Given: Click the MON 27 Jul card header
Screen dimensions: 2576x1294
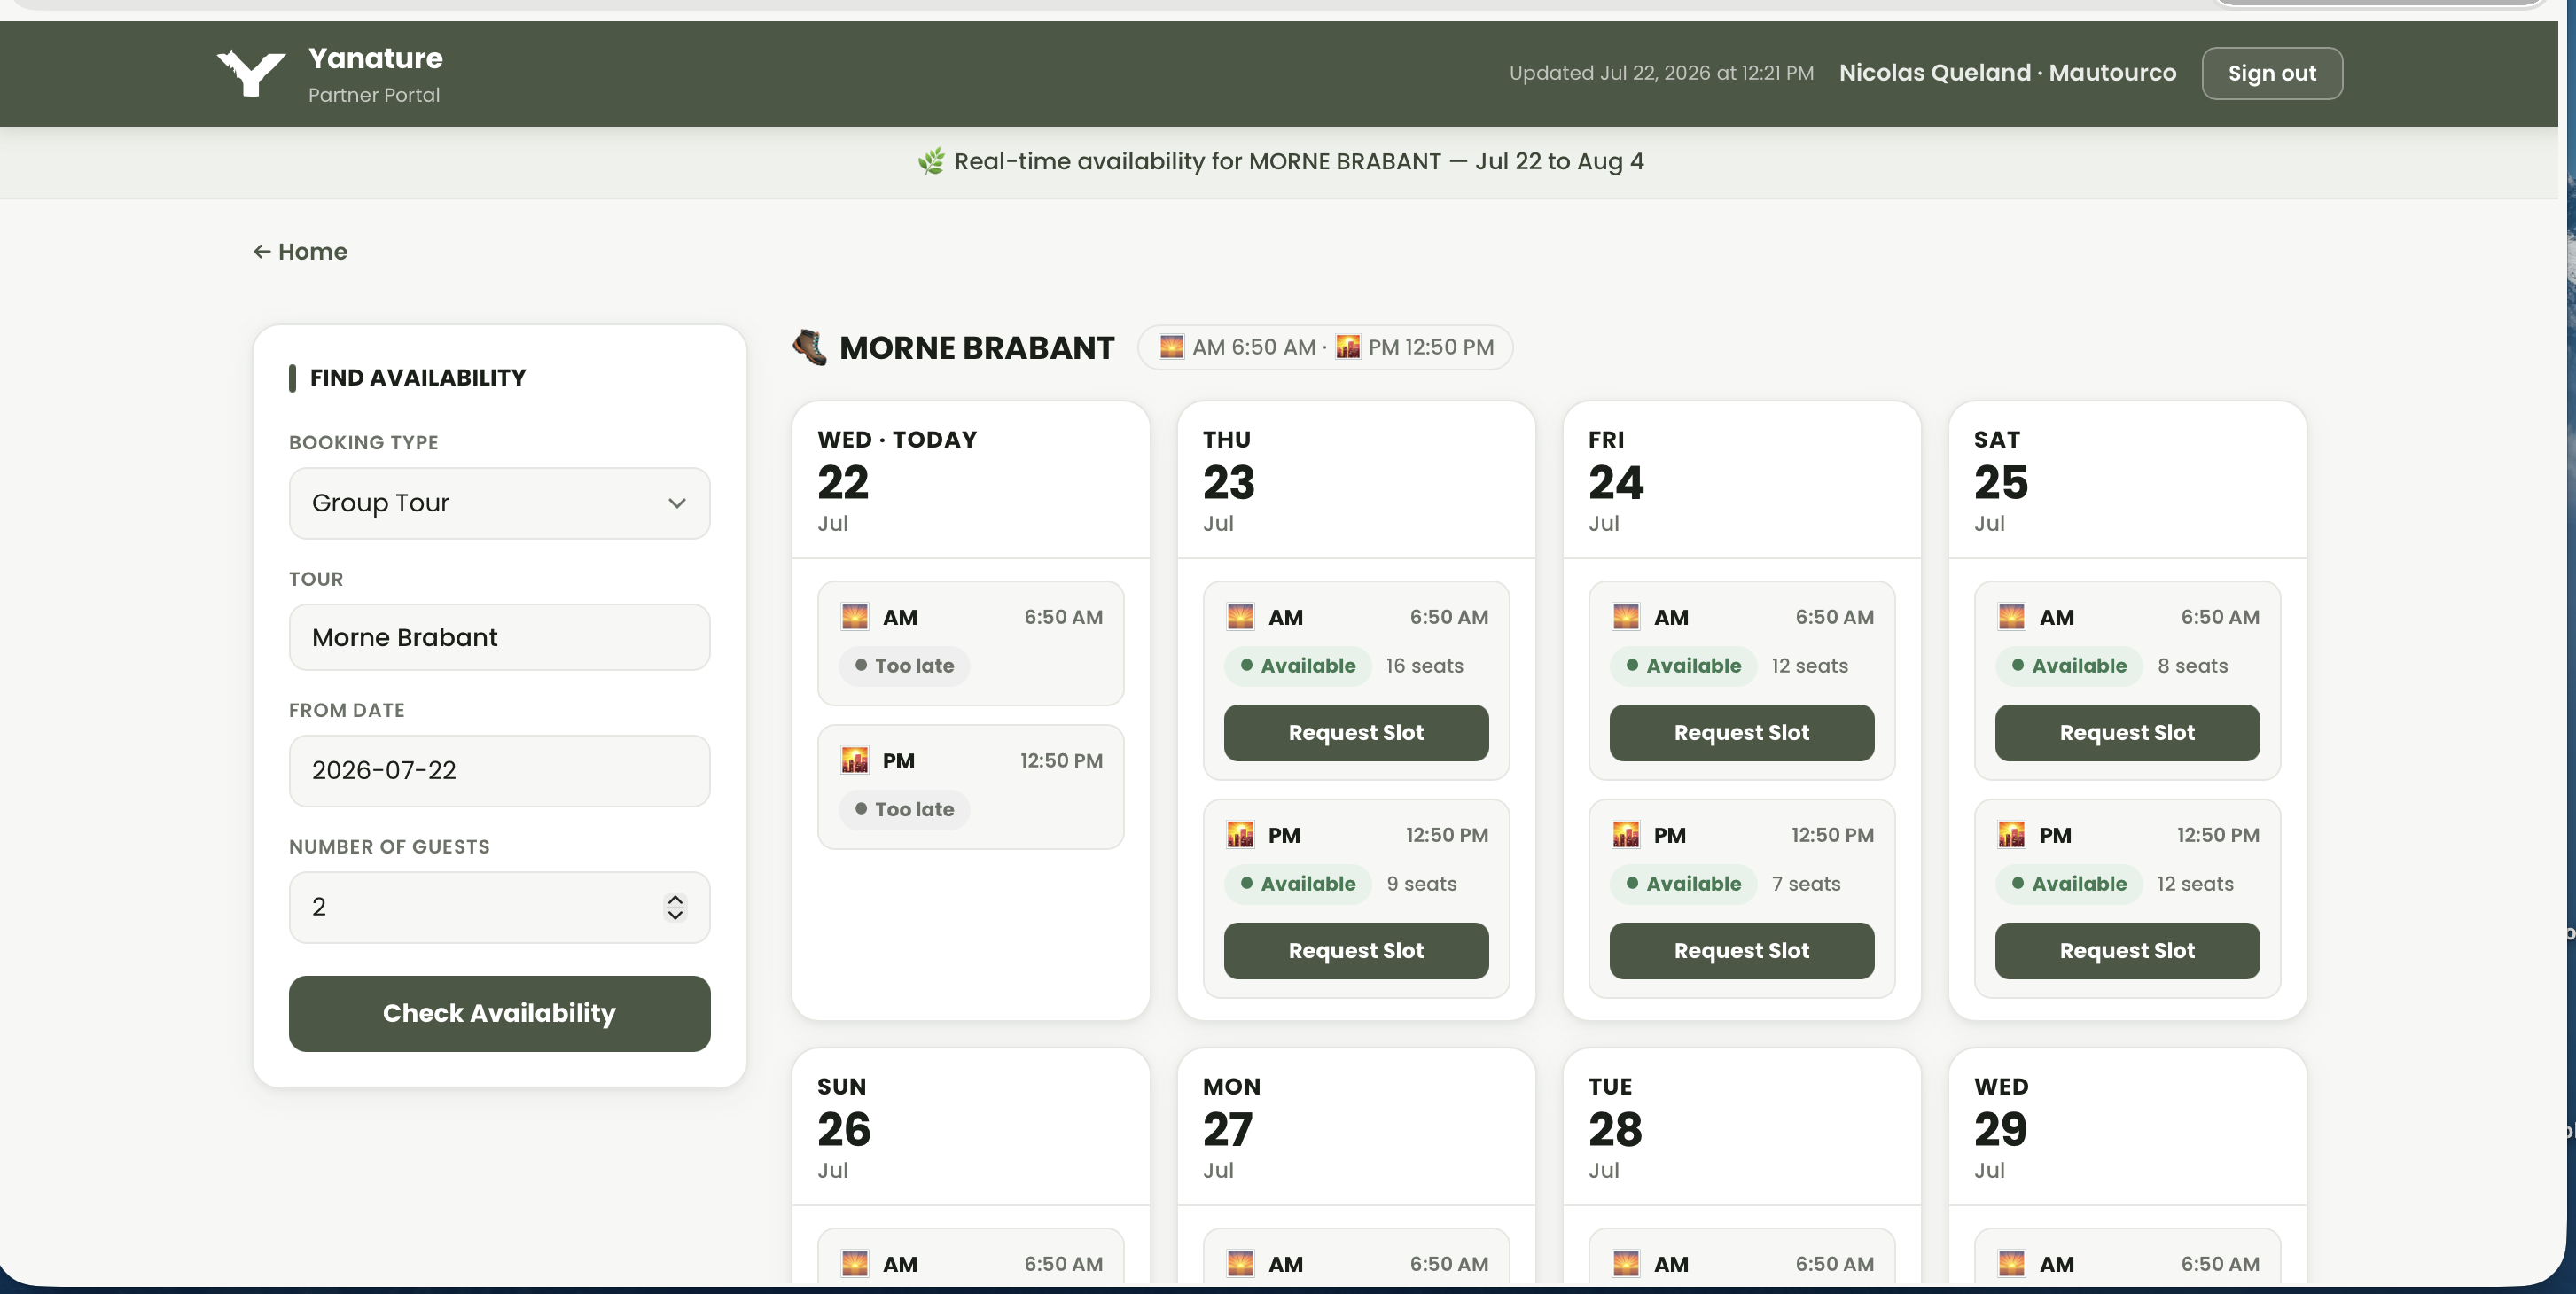Looking at the screenshot, I should tap(1355, 1128).
